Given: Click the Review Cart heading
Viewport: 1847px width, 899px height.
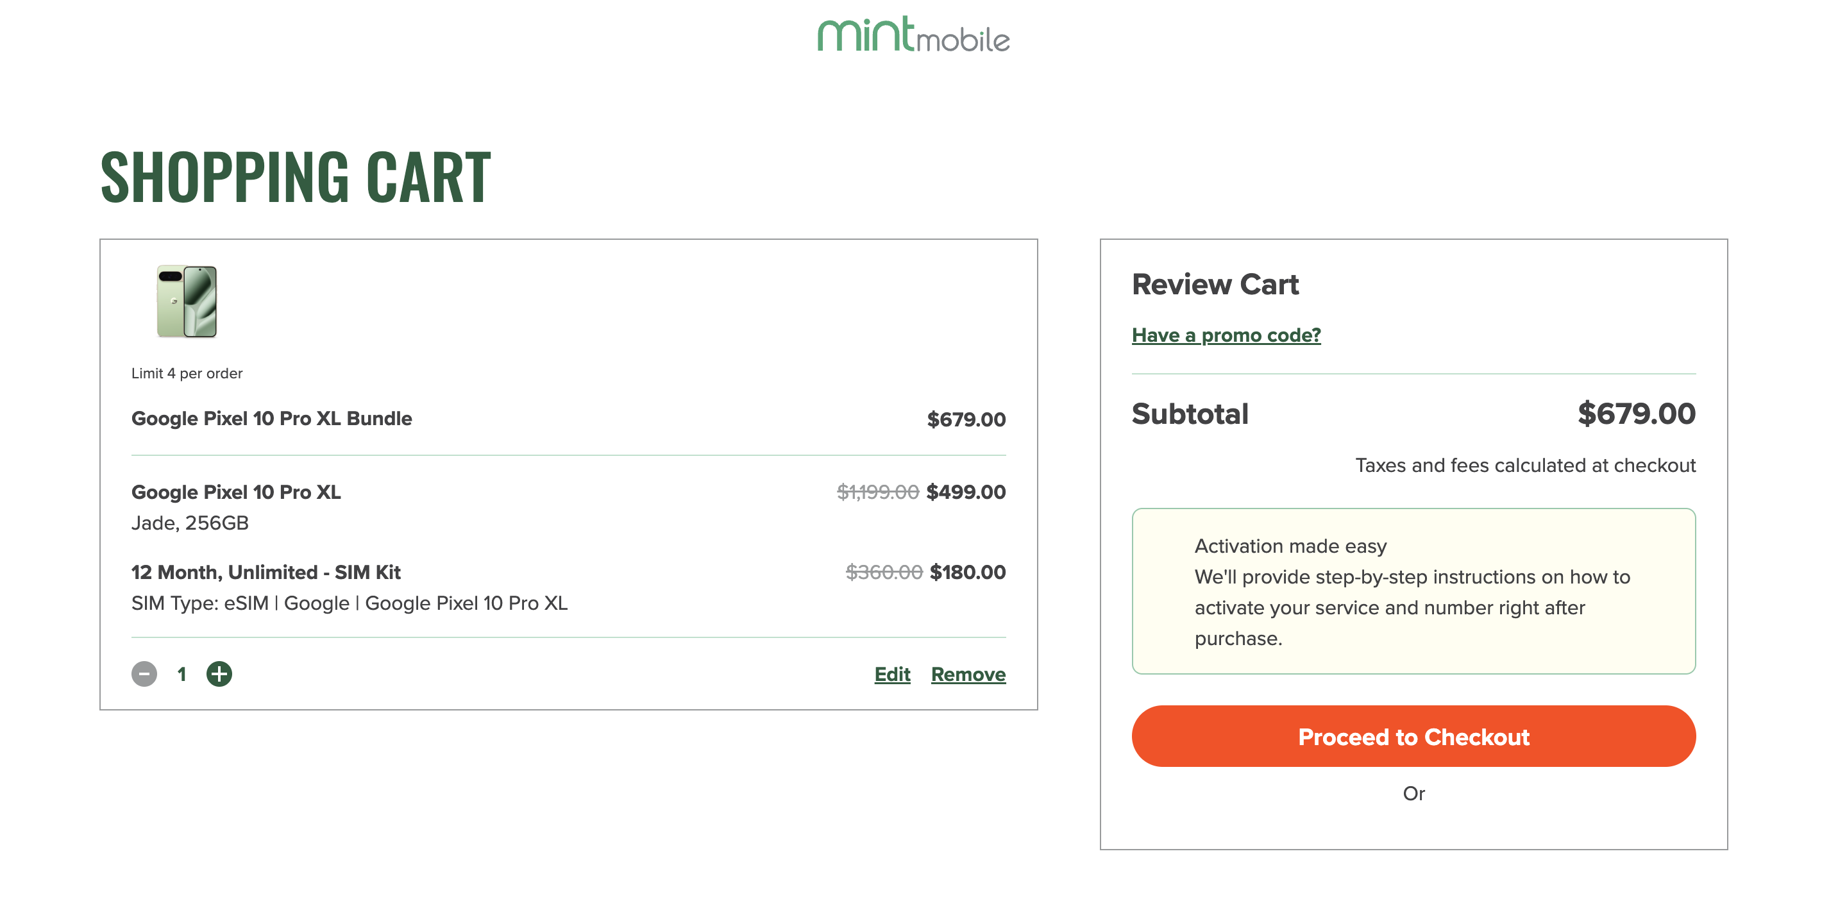Looking at the screenshot, I should click(x=1215, y=285).
